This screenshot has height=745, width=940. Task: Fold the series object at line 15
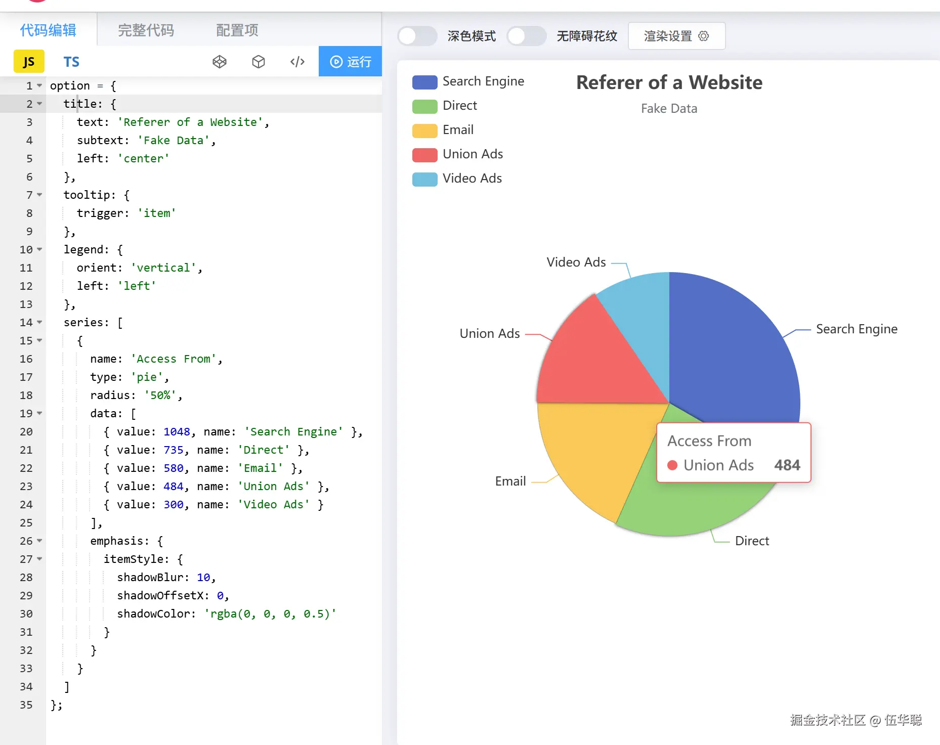coord(39,340)
